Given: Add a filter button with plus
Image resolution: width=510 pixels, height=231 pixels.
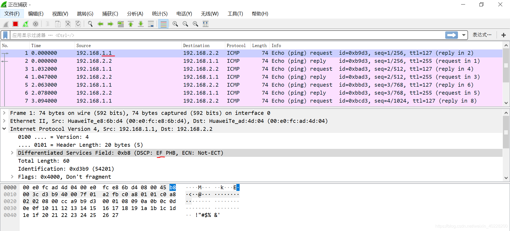Looking at the screenshot, I should point(503,35).
